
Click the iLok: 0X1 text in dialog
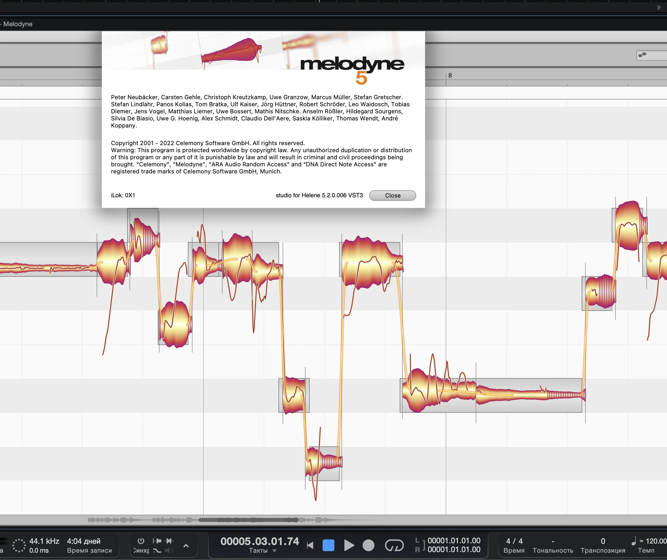coord(123,195)
